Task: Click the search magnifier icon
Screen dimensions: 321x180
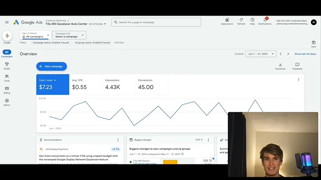Action: click(x=115, y=22)
